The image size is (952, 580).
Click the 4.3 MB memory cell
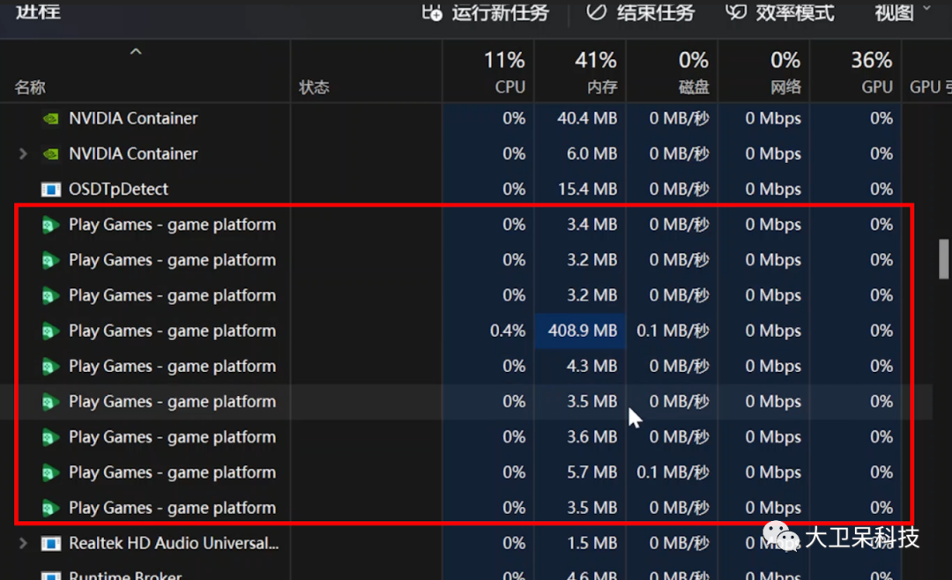[x=580, y=366]
